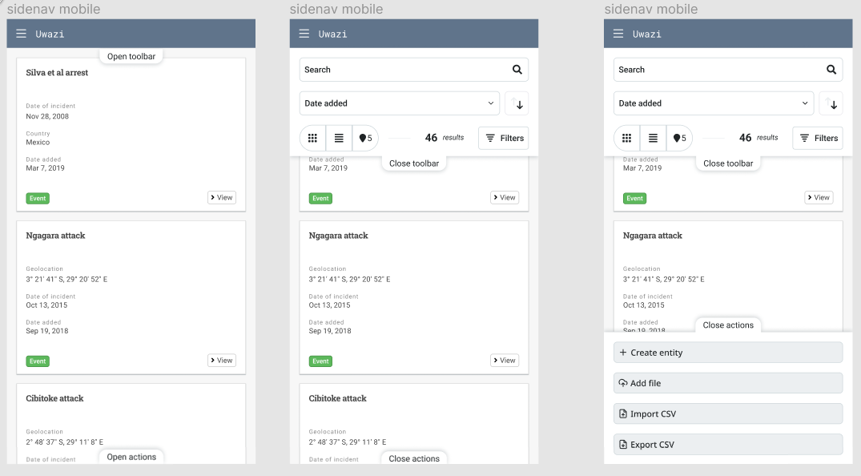This screenshot has height=476, width=861.
Task: Open hamburger menu in middle mockup
Action: point(304,34)
